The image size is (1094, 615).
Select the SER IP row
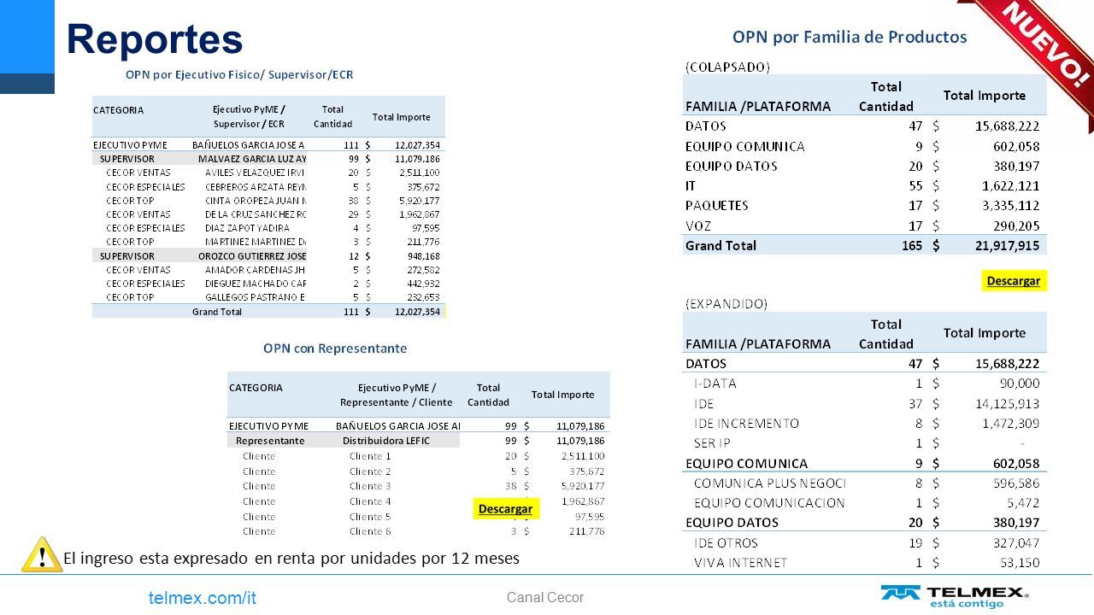point(864,443)
